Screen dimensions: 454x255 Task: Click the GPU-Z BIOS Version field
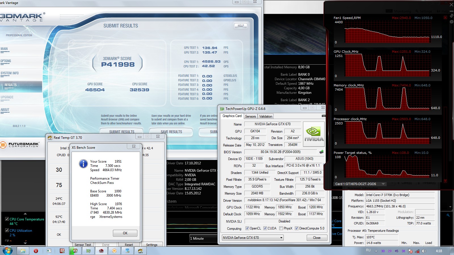click(x=281, y=152)
